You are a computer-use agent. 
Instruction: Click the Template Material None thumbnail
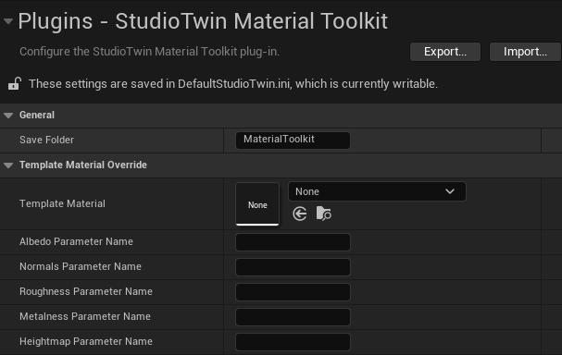257,204
